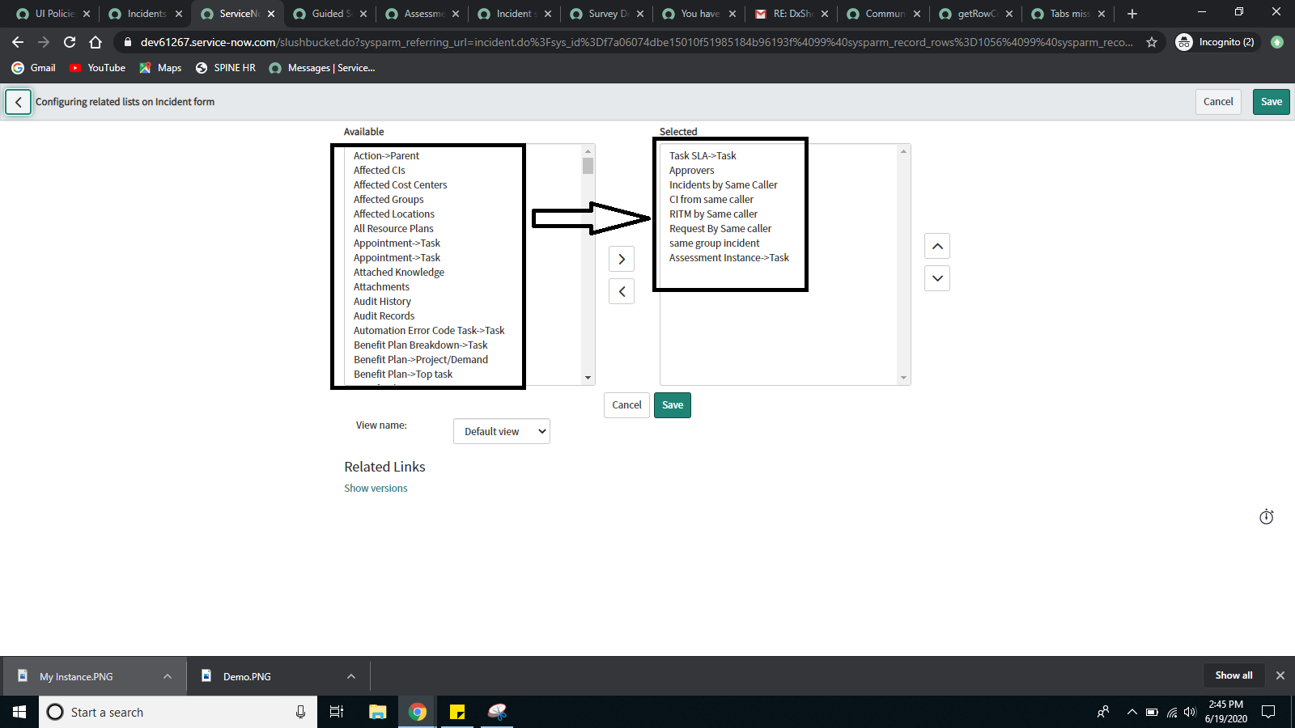Select Affected CIs in the Available list

(x=379, y=170)
